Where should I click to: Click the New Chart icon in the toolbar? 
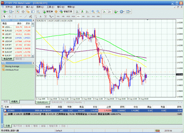tap(4, 11)
